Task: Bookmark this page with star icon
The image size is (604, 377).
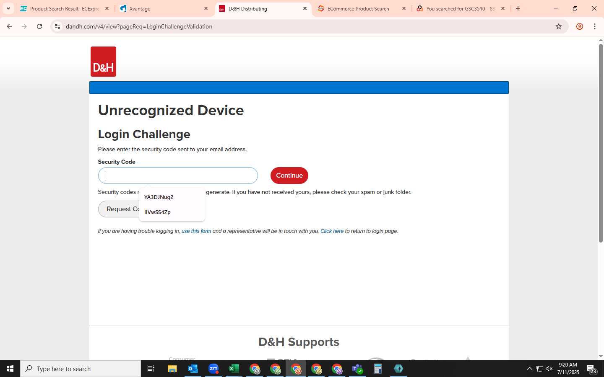Action: tap(559, 26)
